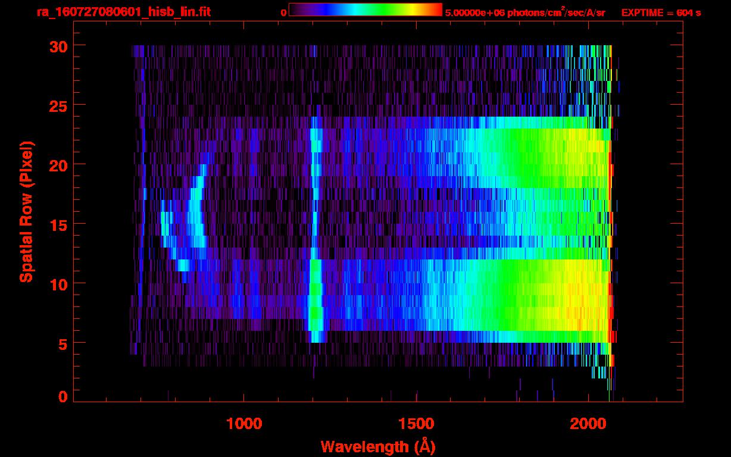Viewport: 731px width, 457px height.
Task: Click the bright emission line near 1200 Å at row 9
Action: click(315, 295)
